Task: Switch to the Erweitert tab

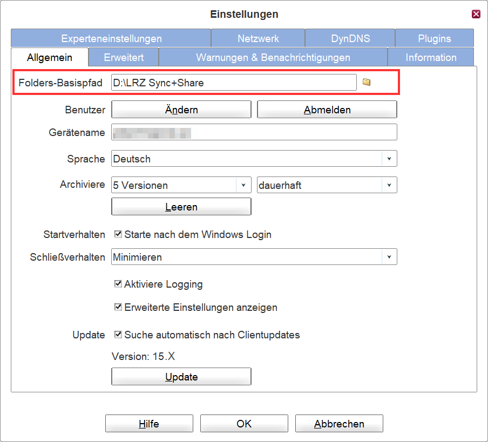Action: [x=124, y=57]
